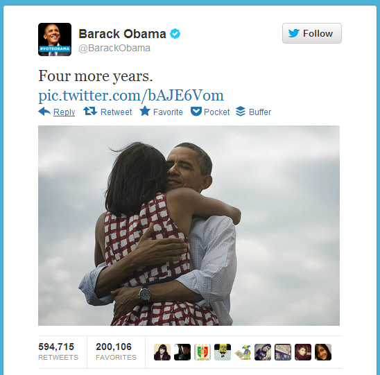Open the pic.twitter.com/bAJE6Vom link

[131, 96]
